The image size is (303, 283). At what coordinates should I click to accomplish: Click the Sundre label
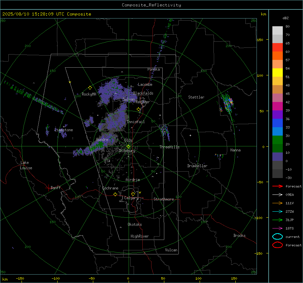[x=102, y=139]
